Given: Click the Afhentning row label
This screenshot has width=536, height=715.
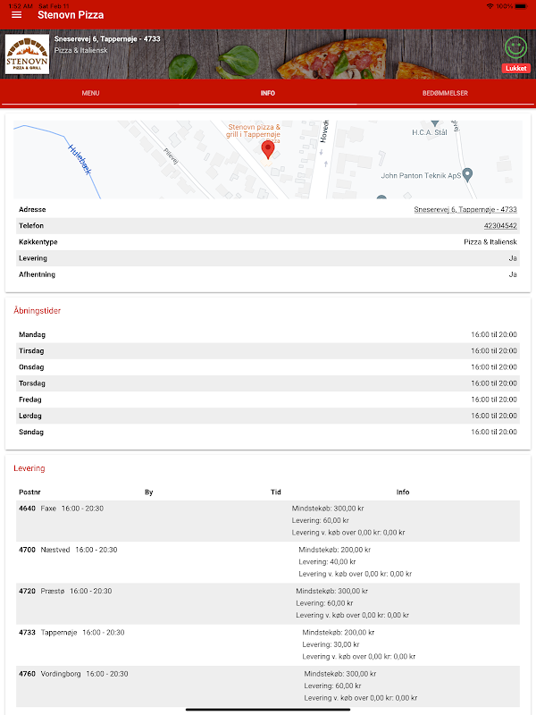Looking at the screenshot, I should pos(37,274).
